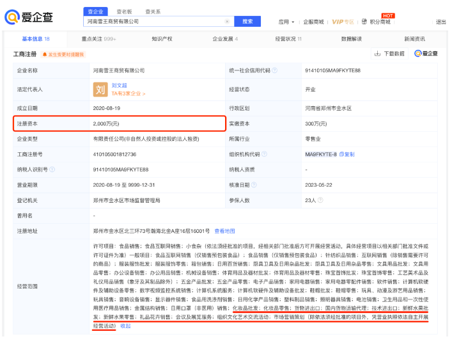Switch to the 查企业 search tab
This screenshot has height=341, width=452.
click(95, 12)
